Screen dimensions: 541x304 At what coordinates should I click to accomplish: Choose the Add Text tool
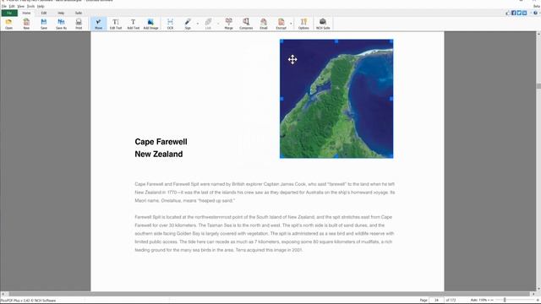[134, 24]
